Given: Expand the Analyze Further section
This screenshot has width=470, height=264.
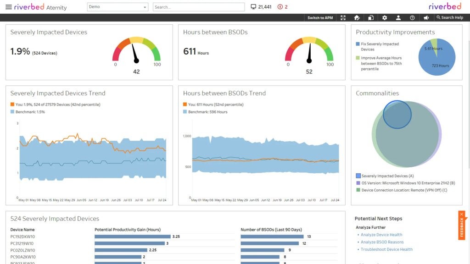Looking at the screenshot, I should [x=370, y=227].
